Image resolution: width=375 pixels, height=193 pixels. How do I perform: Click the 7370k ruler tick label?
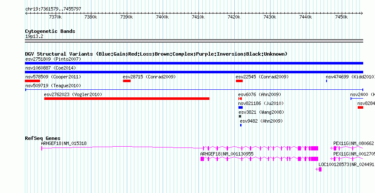(x=56, y=17)
